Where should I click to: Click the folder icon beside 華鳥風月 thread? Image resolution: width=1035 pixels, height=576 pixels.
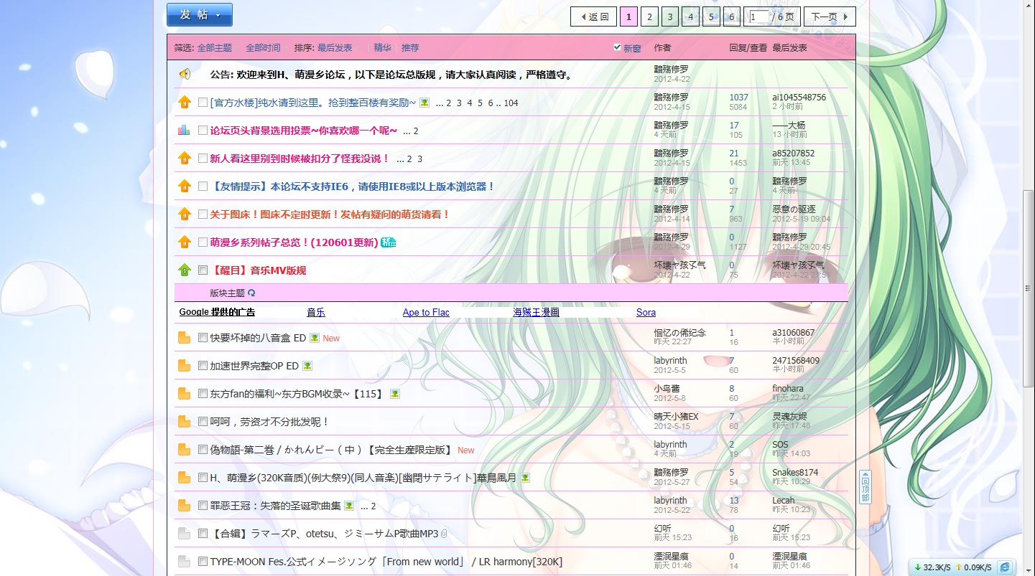tap(184, 478)
